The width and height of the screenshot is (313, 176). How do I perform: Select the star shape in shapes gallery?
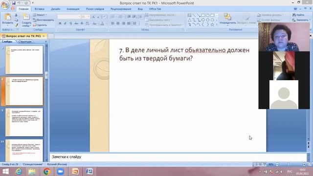click(x=212, y=24)
